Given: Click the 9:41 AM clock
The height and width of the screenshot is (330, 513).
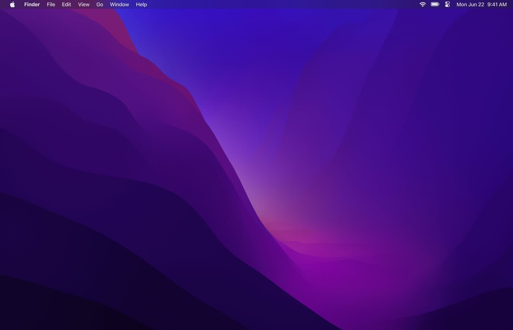Looking at the screenshot, I should pyautogui.click(x=497, y=4).
